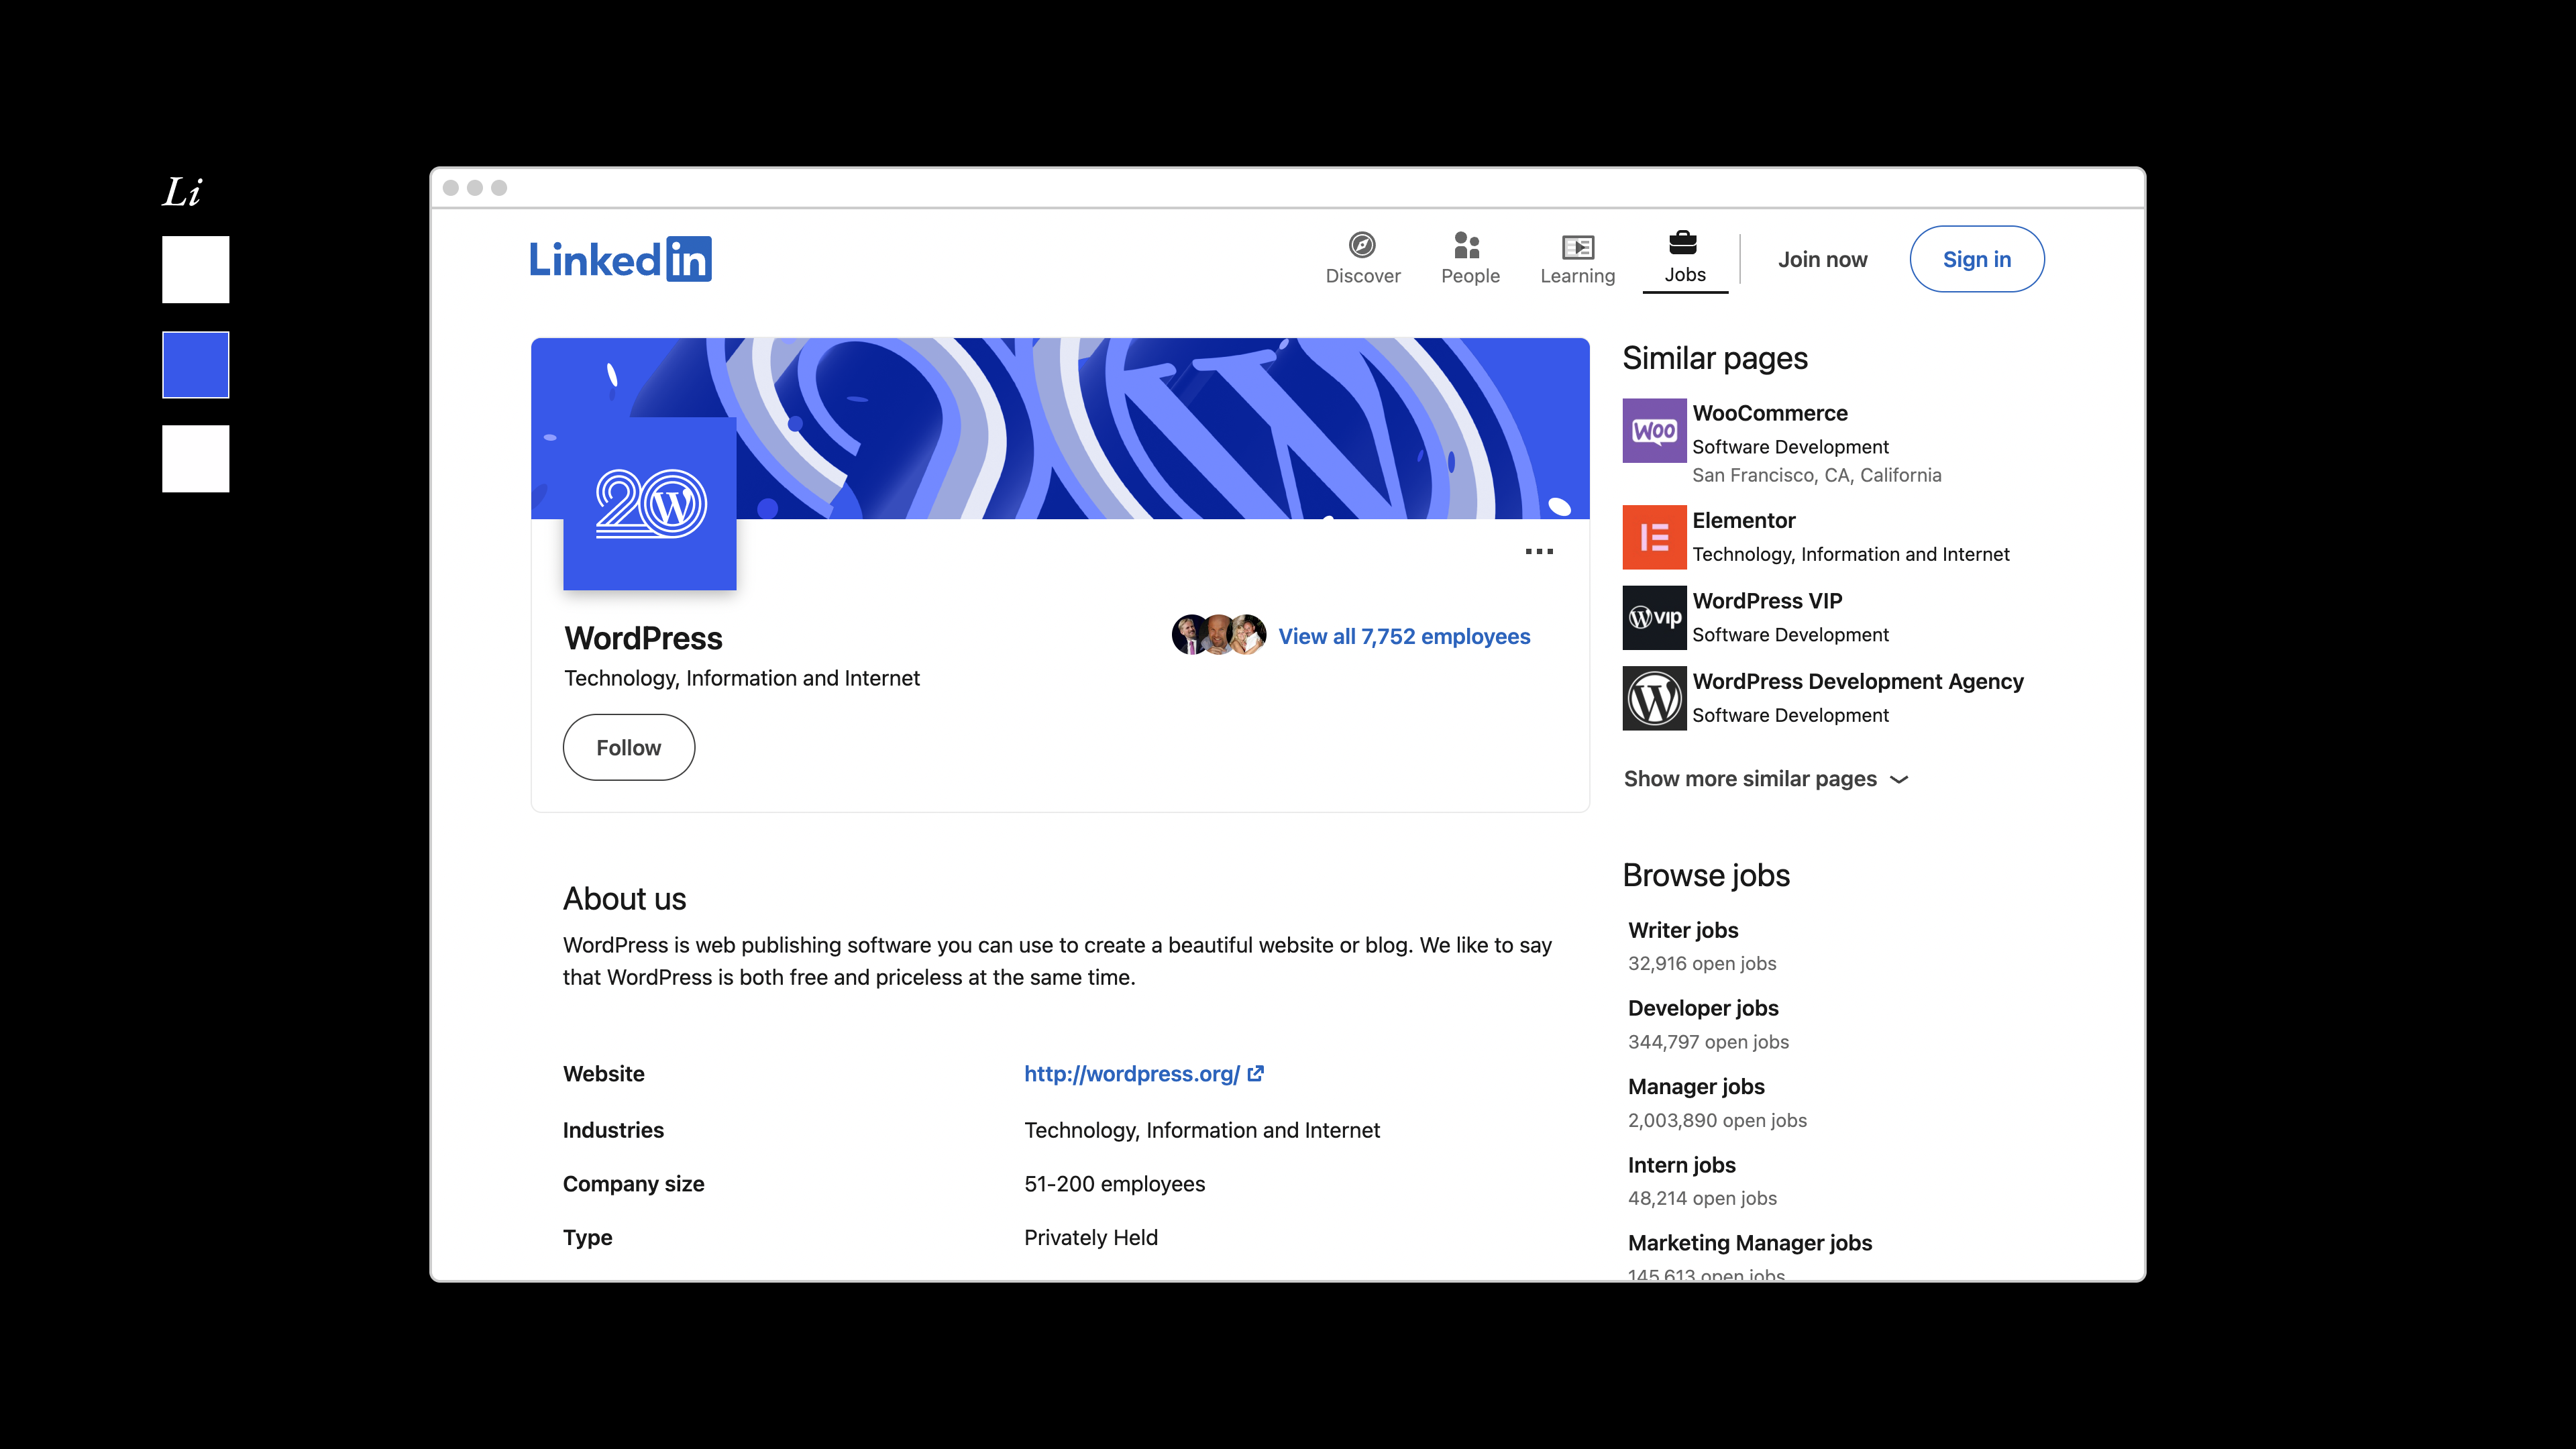Click the LinkedIn logo
This screenshot has width=2576, height=1449.
[x=620, y=260]
